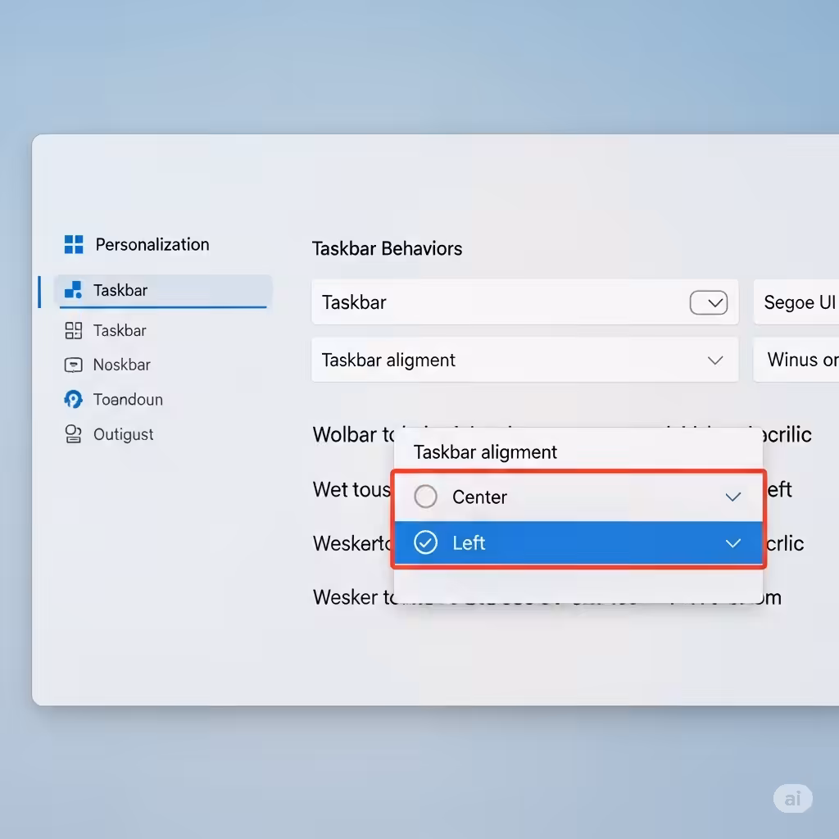Select the checked Left radio option

point(425,542)
